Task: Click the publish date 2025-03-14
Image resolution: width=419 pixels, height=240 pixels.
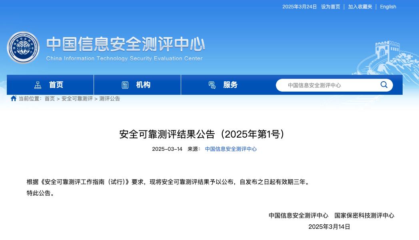Action: tap(167, 149)
